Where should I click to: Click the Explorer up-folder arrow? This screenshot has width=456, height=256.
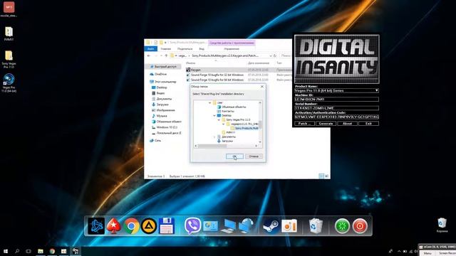pos(166,55)
